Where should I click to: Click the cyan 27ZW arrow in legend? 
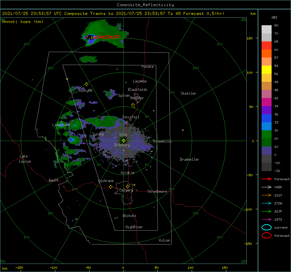pyautogui.click(x=266, y=203)
